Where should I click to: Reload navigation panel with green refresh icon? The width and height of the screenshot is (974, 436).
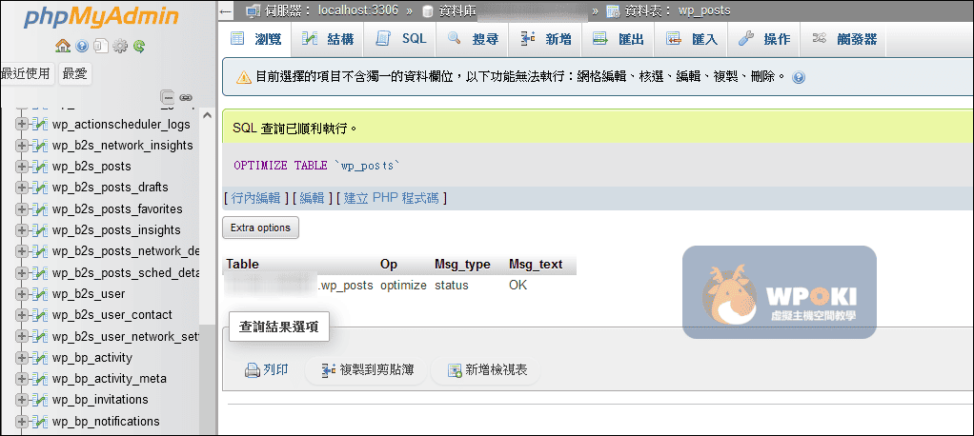point(139,46)
